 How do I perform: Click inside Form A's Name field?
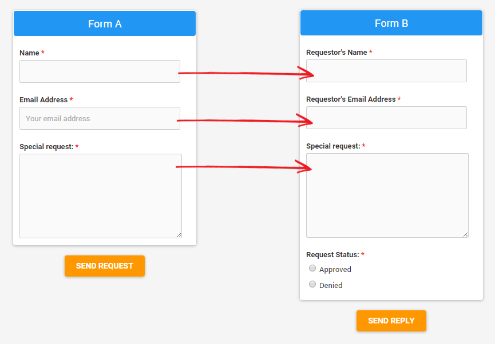(x=100, y=71)
